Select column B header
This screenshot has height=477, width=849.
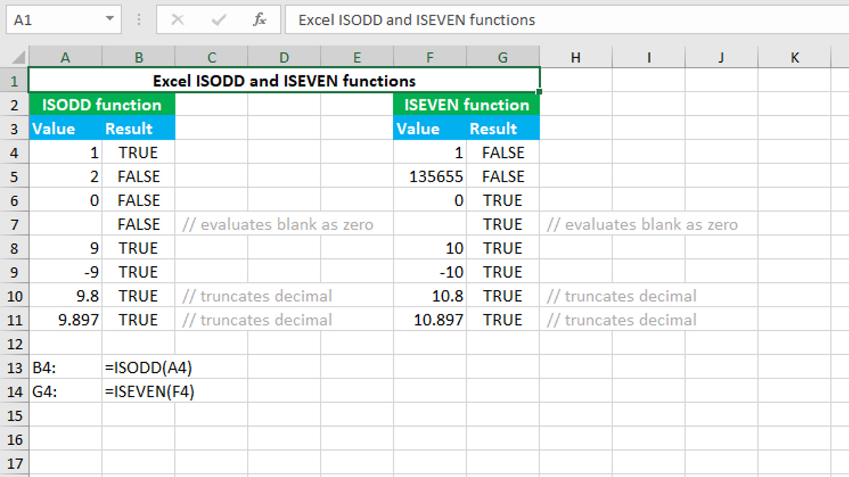(138, 57)
